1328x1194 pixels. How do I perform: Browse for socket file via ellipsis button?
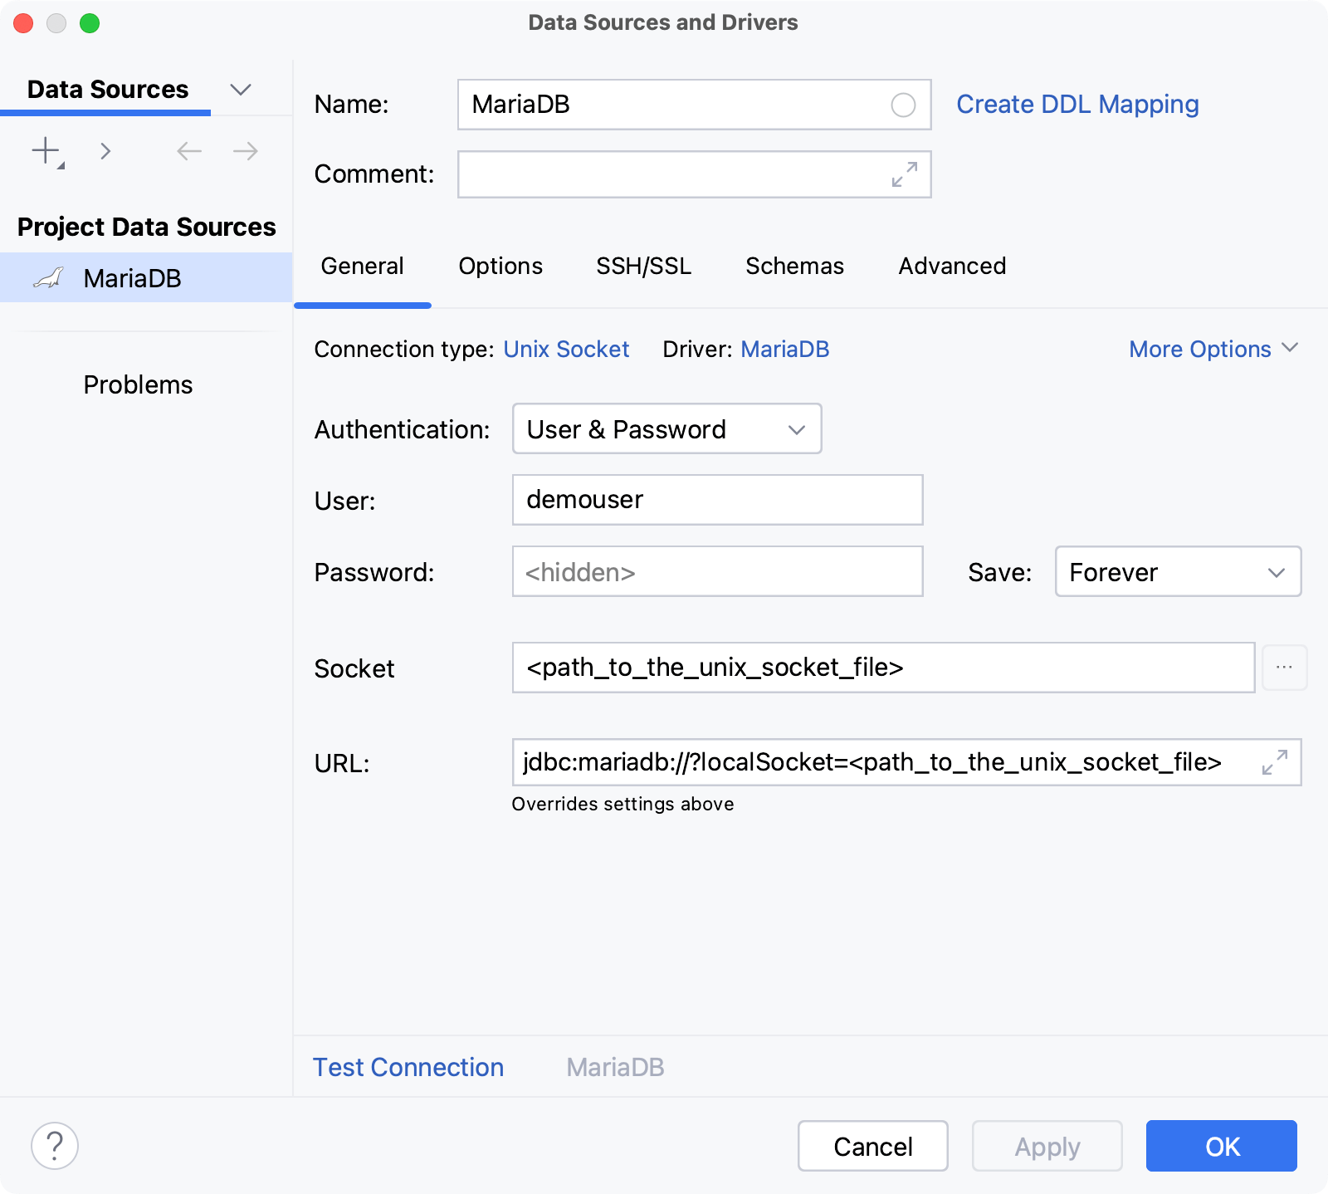coord(1285,667)
